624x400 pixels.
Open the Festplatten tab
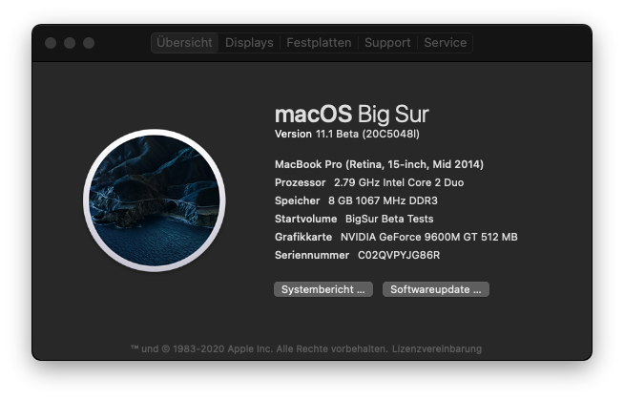(319, 43)
